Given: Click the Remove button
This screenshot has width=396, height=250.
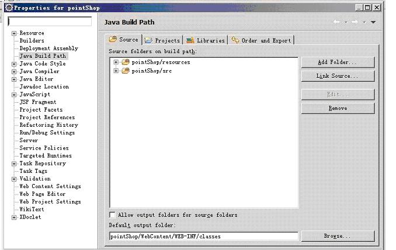Looking at the screenshot, I should (338, 108).
